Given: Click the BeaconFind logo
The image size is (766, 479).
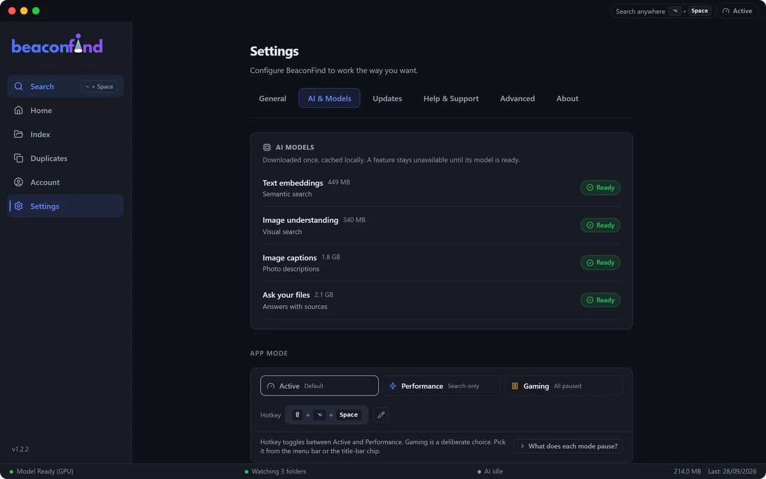Looking at the screenshot, I should point(57,44).
